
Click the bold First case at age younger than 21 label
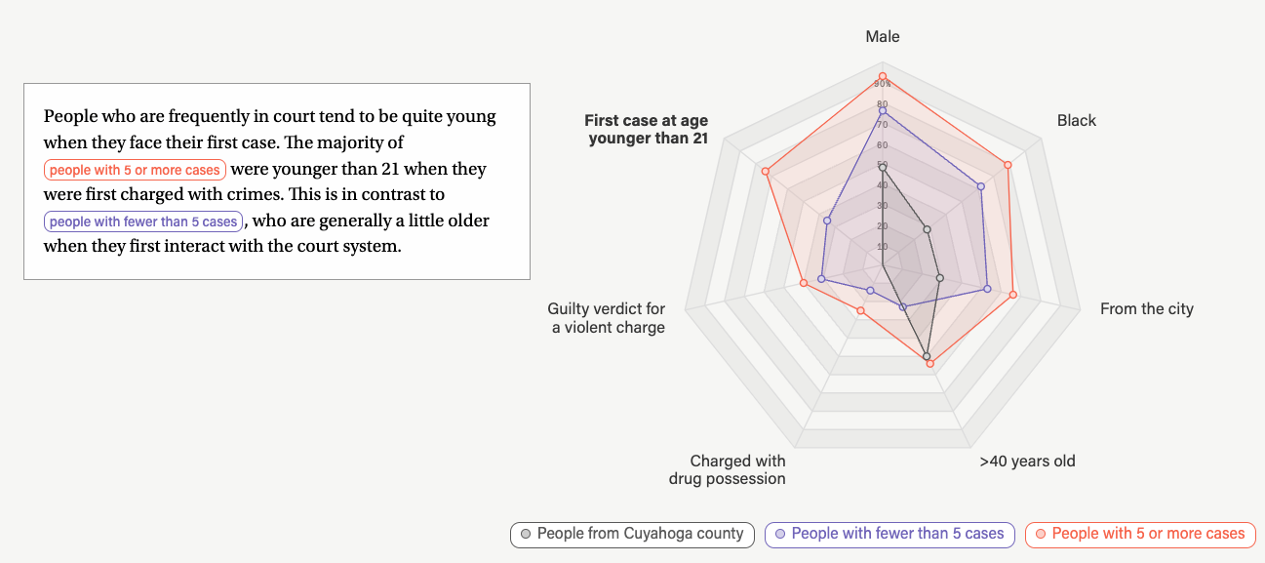click(646, 129)
